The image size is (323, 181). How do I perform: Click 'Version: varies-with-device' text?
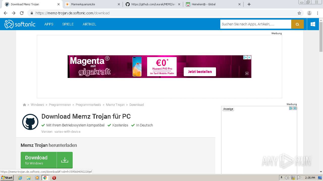pos(61,132)
